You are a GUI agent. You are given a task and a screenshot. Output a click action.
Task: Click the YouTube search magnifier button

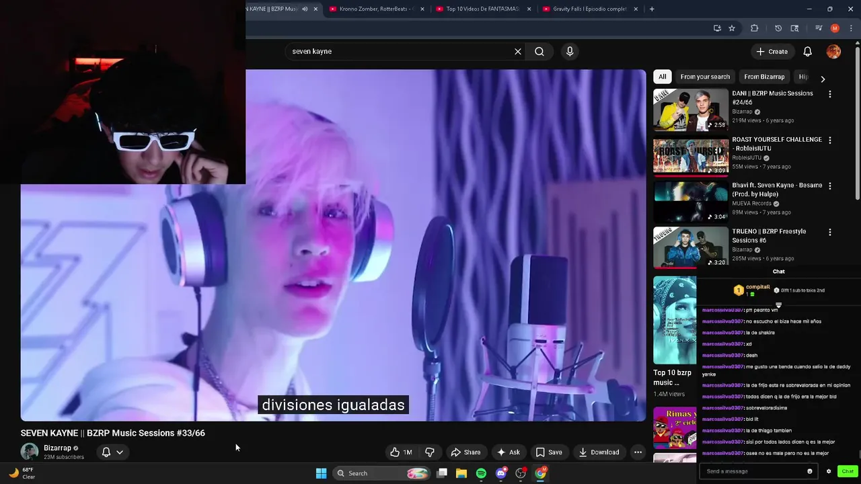[x=539, y=51]
